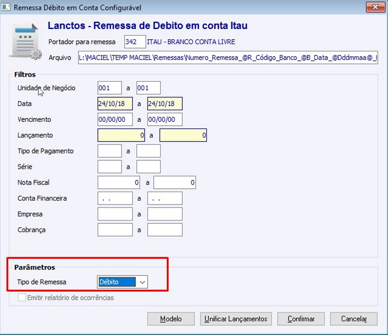
Task: Click the ending Conta Financeira field
Action: pos(165,198)
